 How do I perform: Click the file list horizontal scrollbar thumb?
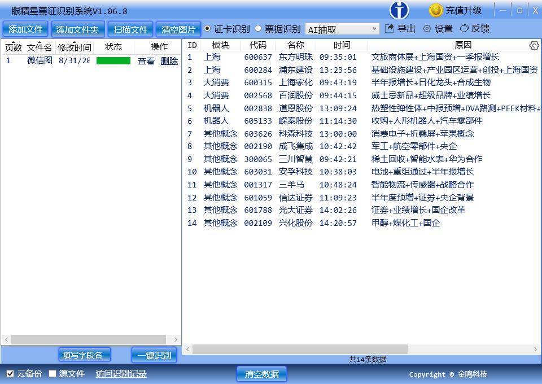[x=89, y=339]
